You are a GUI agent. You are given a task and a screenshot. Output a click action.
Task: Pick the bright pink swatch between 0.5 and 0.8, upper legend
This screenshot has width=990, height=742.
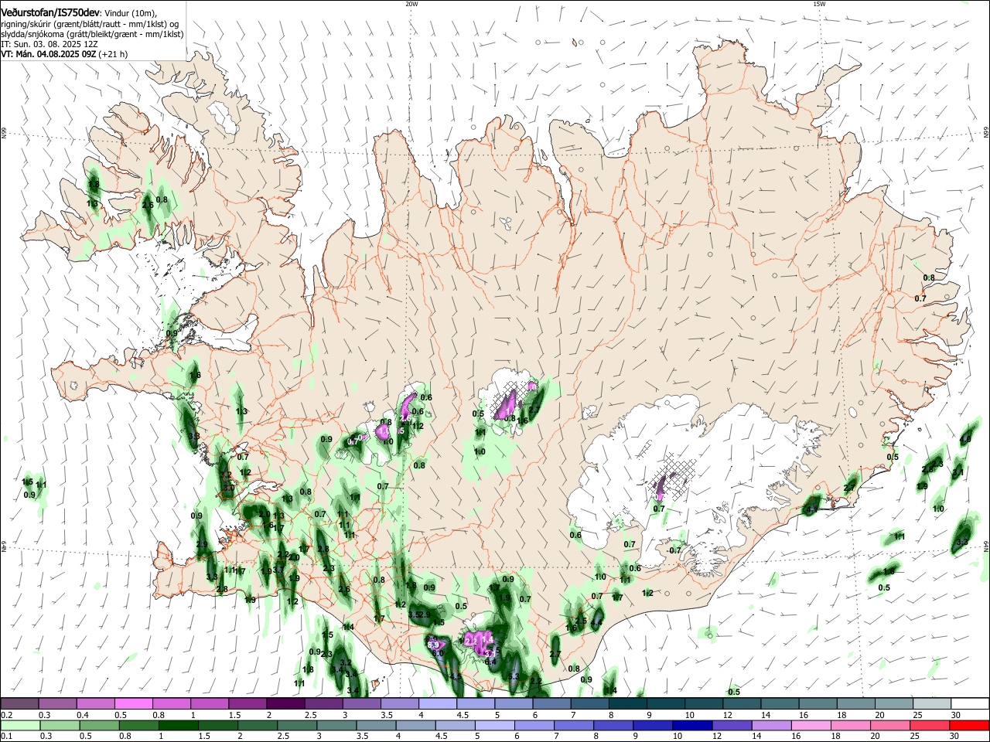pos(132,704)
